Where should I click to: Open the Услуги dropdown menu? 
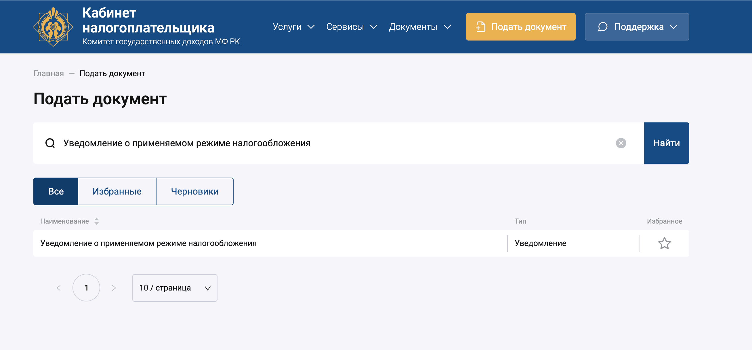pyautogui.click(x=293, y=27)
